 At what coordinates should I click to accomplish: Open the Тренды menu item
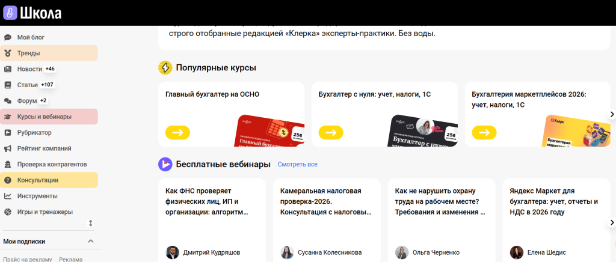coord(49,53)
